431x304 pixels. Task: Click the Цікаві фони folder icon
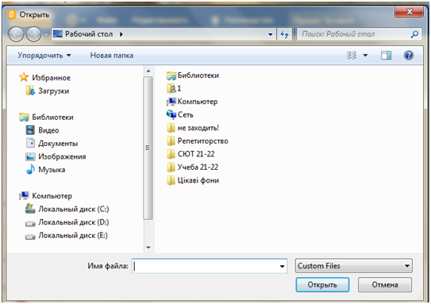tap(171, 180)
